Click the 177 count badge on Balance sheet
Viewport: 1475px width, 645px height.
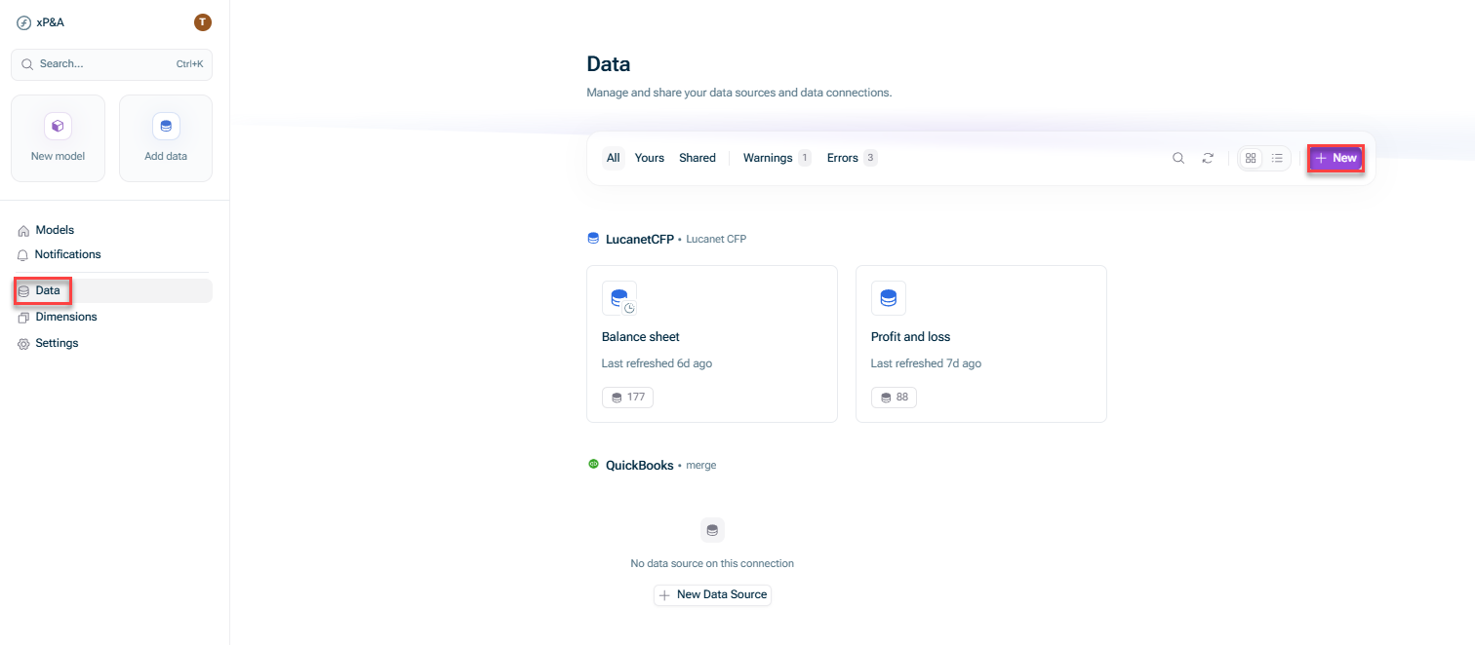[627, 397]
